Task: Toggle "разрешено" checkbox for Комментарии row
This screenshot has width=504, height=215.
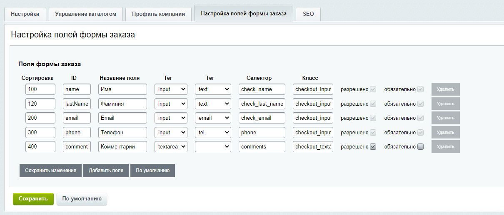Action: (373, 146)
